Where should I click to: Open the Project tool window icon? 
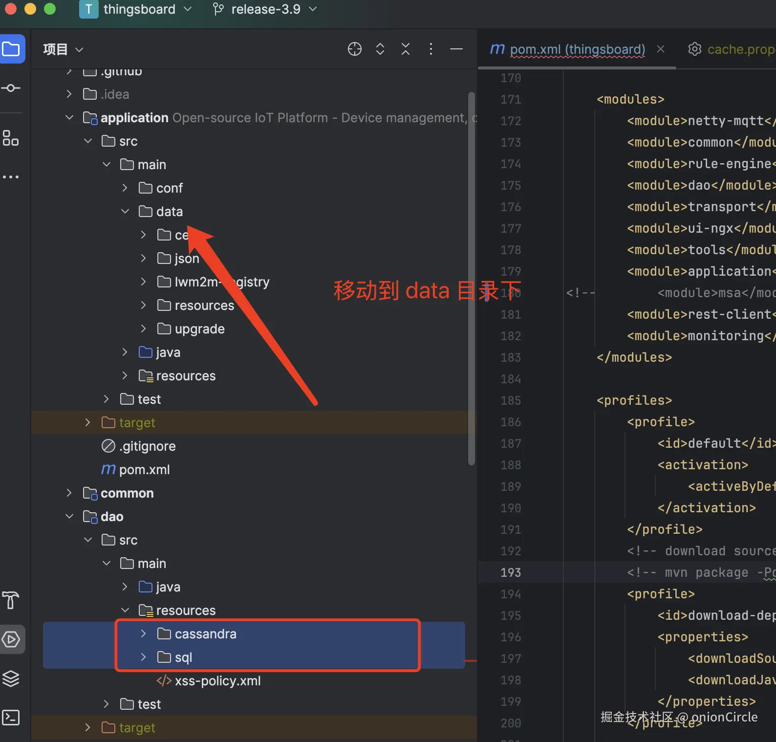tap(12, 49)
